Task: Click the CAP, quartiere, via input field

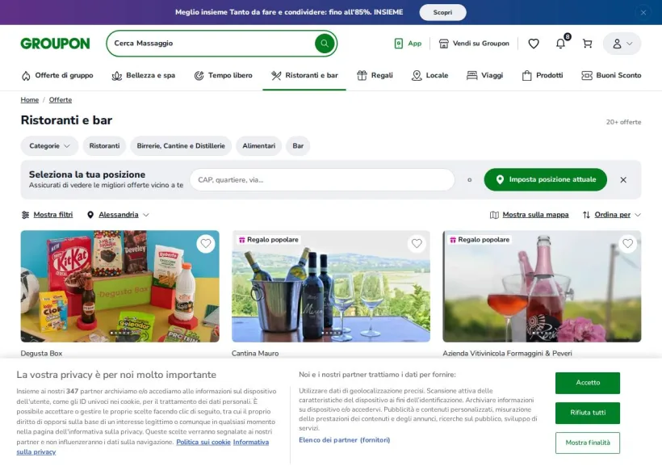Action: pyautogui.click(x=322, y=180)
